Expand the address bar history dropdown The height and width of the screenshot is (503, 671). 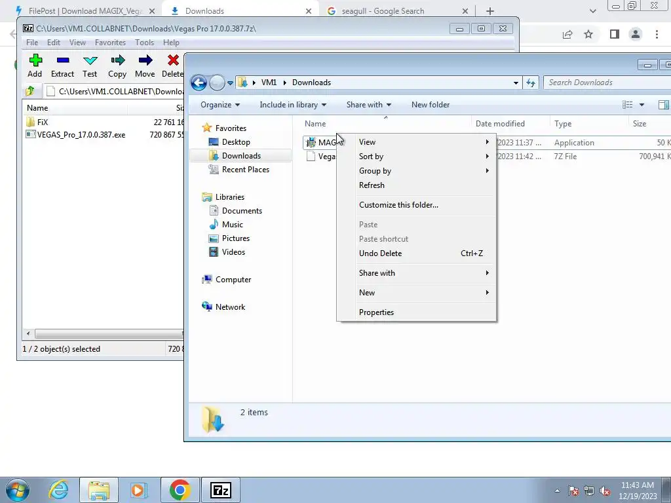coord(516,83)
